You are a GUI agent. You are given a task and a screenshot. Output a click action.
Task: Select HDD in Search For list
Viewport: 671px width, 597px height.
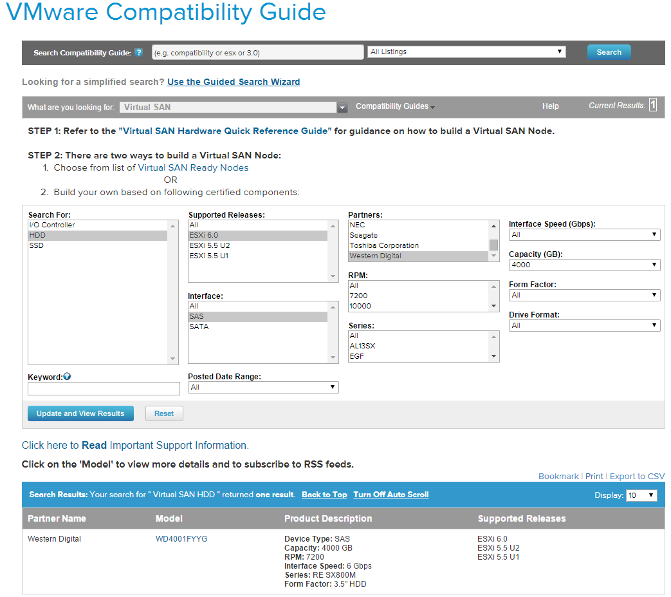(98, 235)
